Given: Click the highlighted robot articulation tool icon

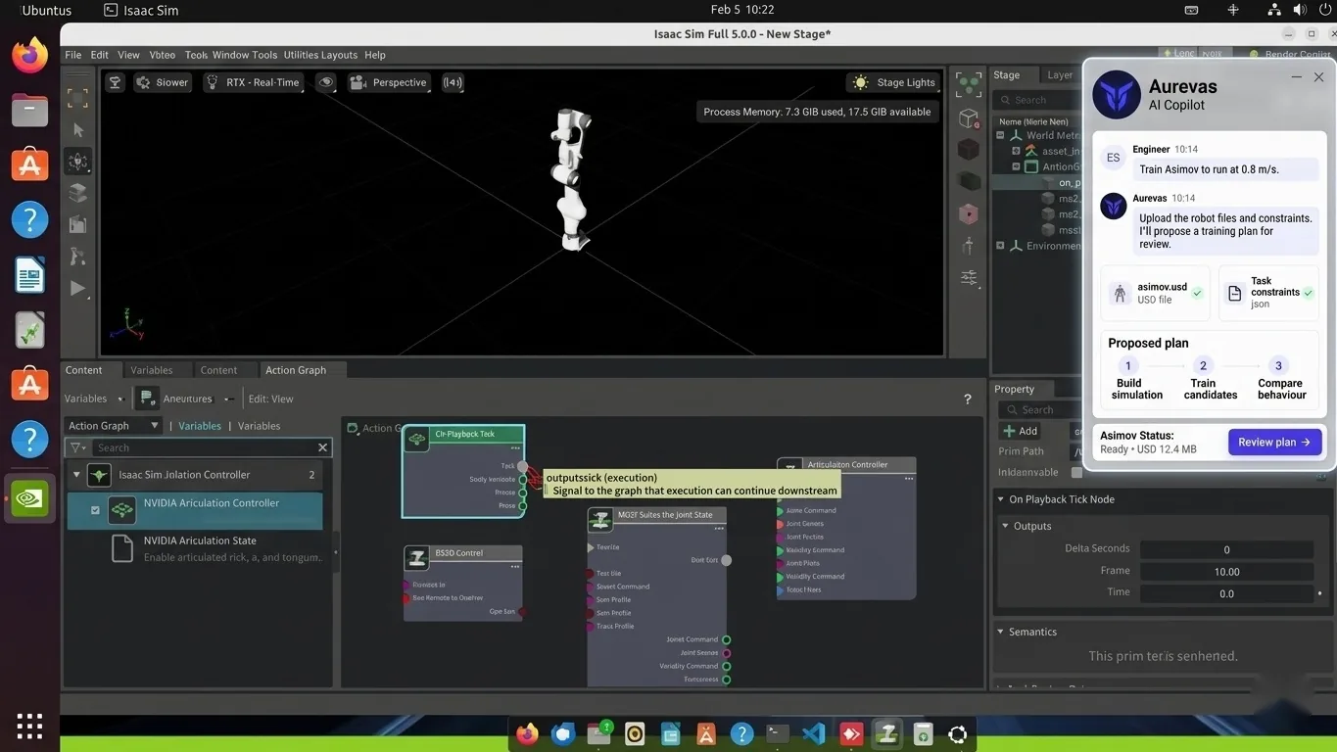Looking at the screenshot, I should coord(78,162).
